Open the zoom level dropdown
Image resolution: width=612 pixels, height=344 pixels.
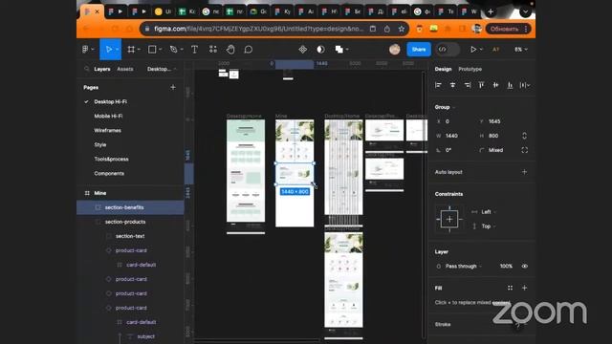click(520, 50)
